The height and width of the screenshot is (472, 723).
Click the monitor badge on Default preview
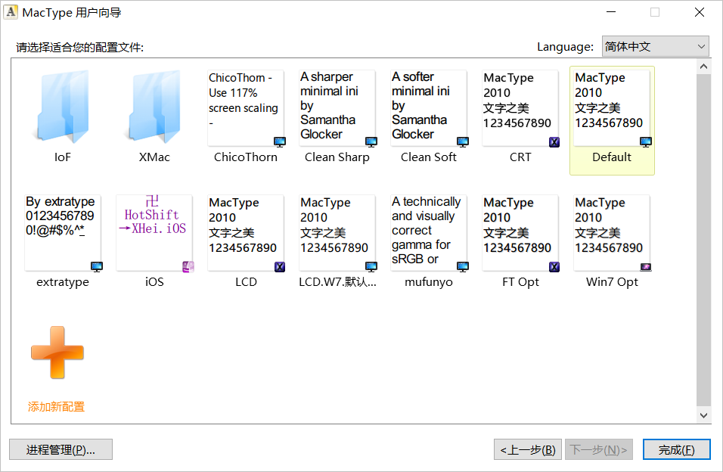[646, 141]
